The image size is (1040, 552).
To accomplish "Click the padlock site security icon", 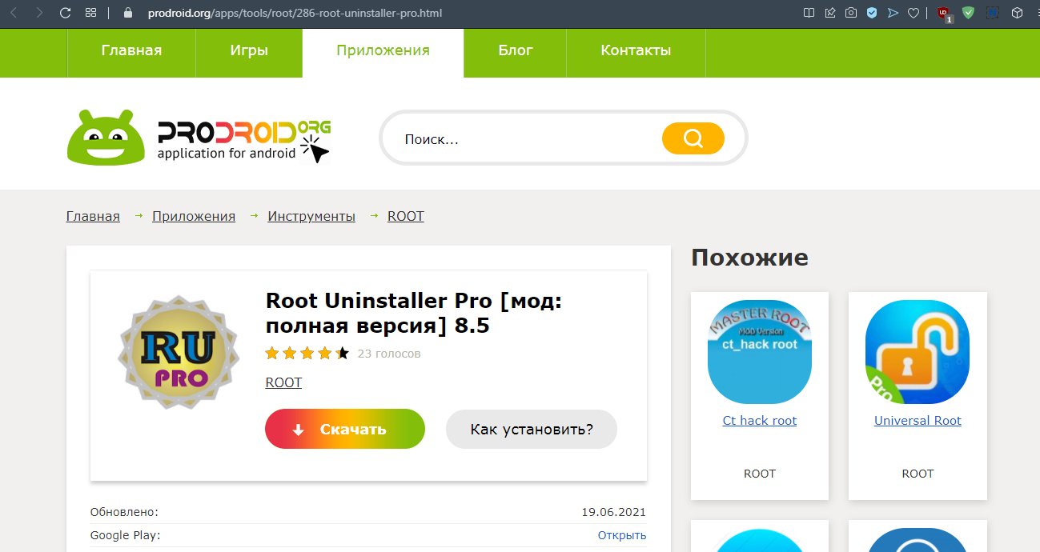I will pos(126,13).
